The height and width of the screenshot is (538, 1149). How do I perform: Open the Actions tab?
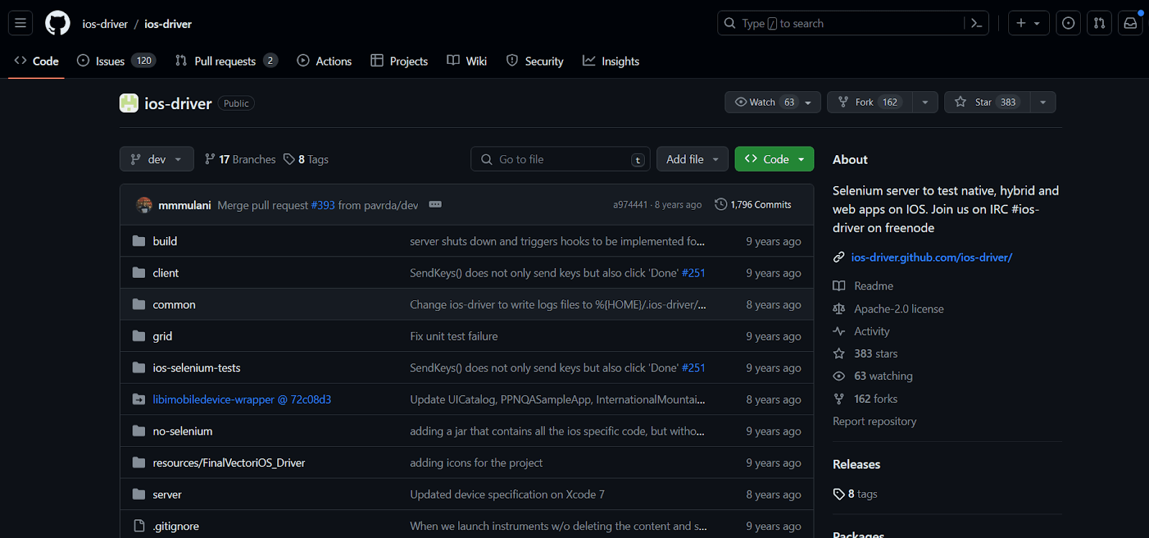(x=325, y=62)
